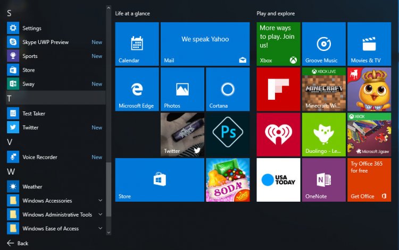Open Weather in the app list
This screenshot has width=399, height=250.
pyautogui.click(x=55, y=186)
